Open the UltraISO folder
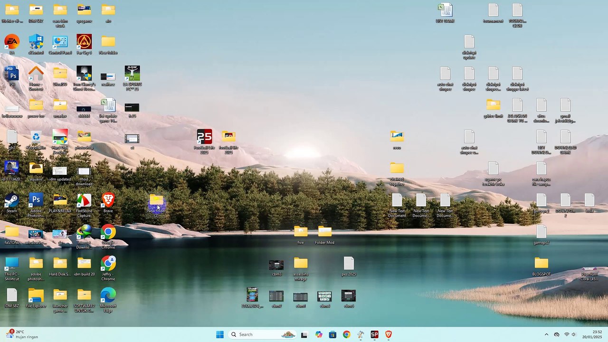The width and height of the screenshot is (608, 342). point(60,74)
